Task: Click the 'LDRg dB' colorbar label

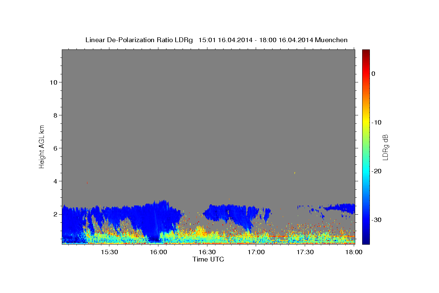Action: [385, 147]
